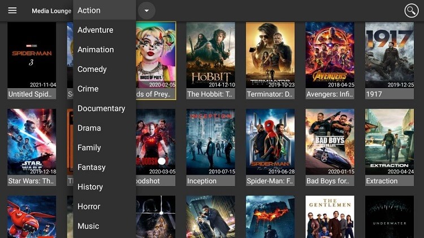This screenshot has width=424, height=238.
Task: Click 'Terminator: D..' title label
Action: [270, 94]
